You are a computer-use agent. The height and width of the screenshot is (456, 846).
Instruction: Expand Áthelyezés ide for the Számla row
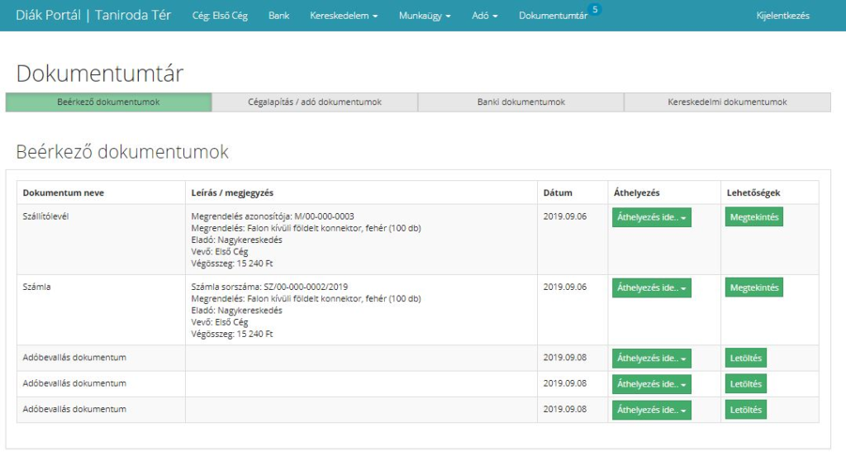pyautogui.click(x=651, y=288)
